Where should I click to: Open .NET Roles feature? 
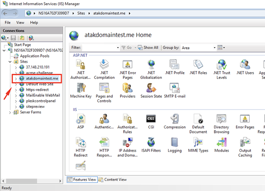point(198,67)
